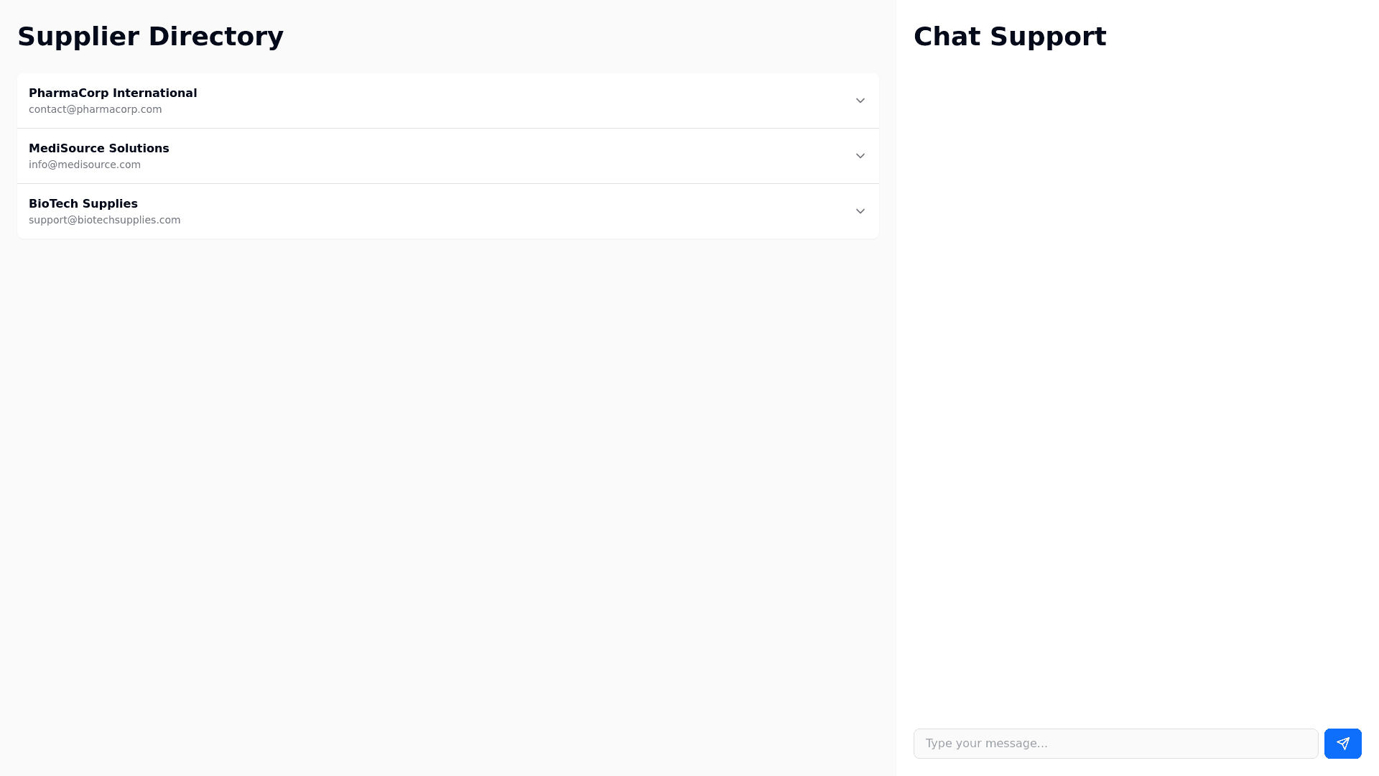Image resolution: width=1379 pixels, height=776 pixels.
Task: Expand the BioTech Supplies chevron arrow
Action: 860,211
